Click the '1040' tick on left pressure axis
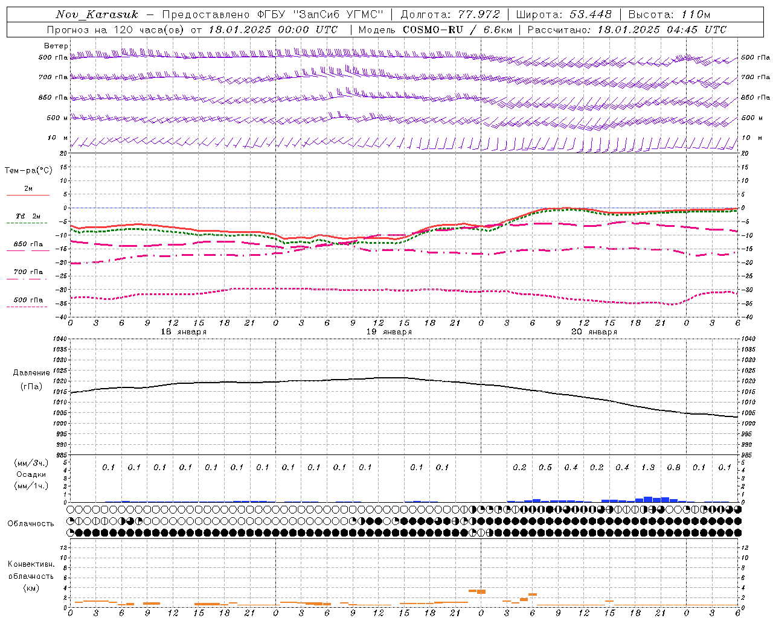 click(61, 339)
